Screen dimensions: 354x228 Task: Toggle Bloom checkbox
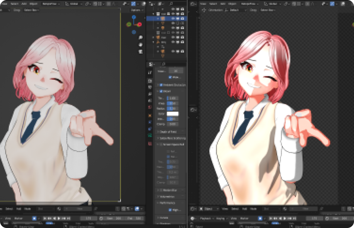161,91
